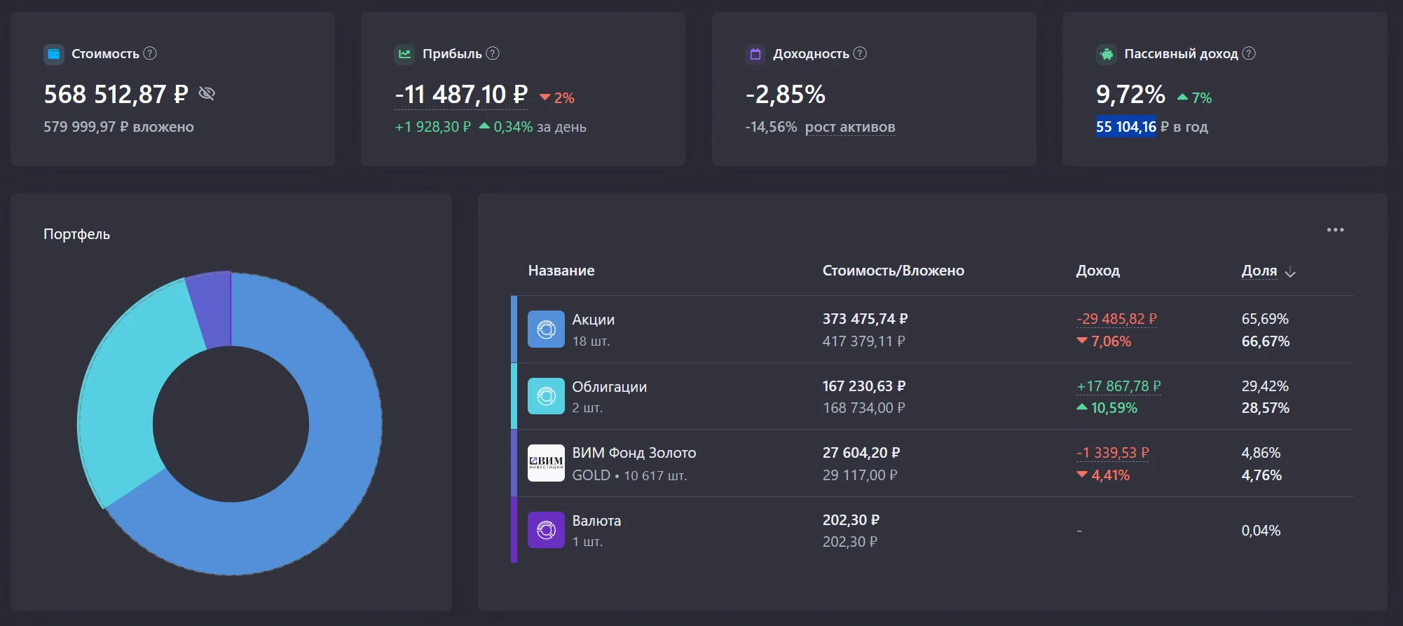Click Облигации income +17 867,78 ₽

pyautogui.click(x=1119, y=386)
